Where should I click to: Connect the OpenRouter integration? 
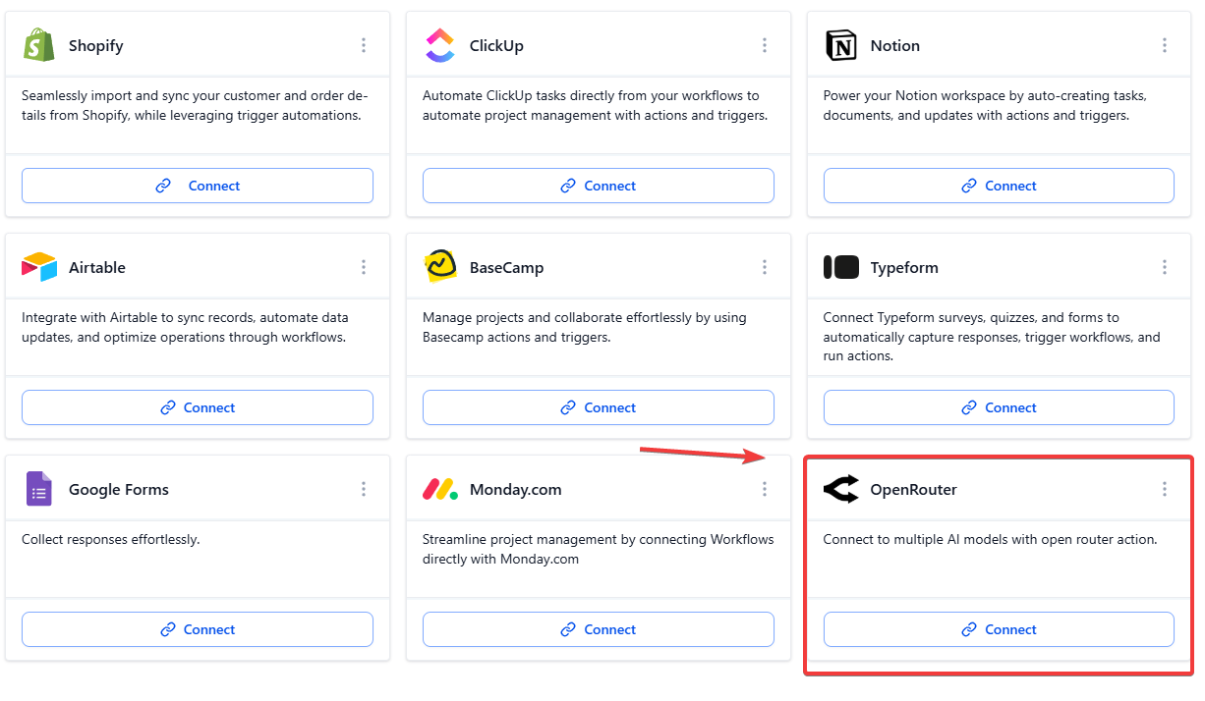point(999,629)
